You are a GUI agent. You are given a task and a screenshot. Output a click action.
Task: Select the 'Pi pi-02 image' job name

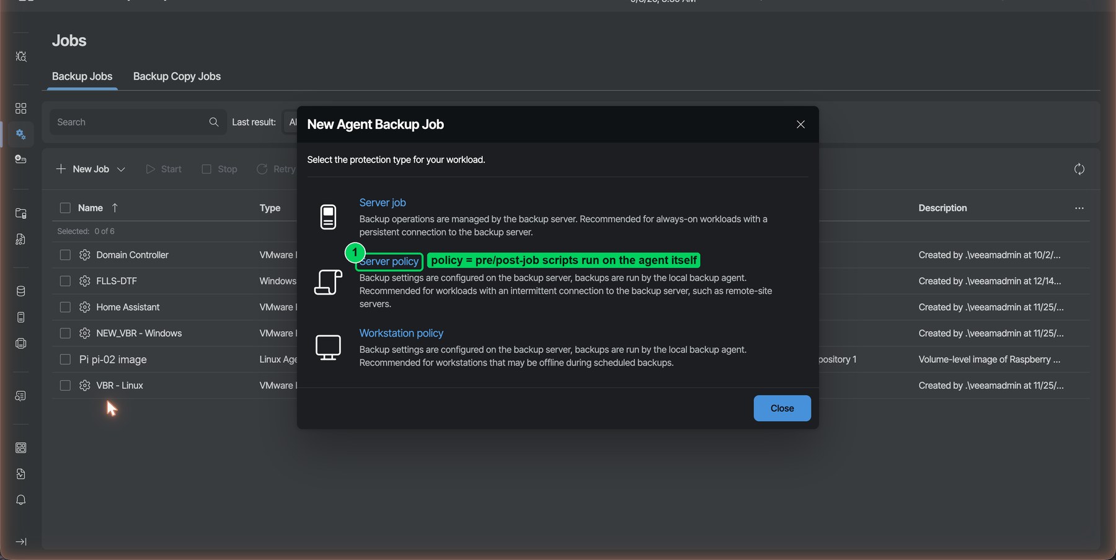pos(113,360)
